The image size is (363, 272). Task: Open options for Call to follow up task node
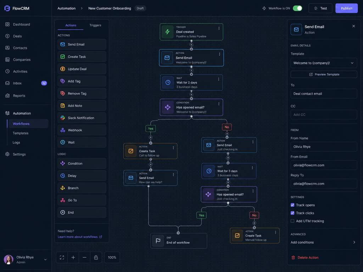click(x=173, y=148)
